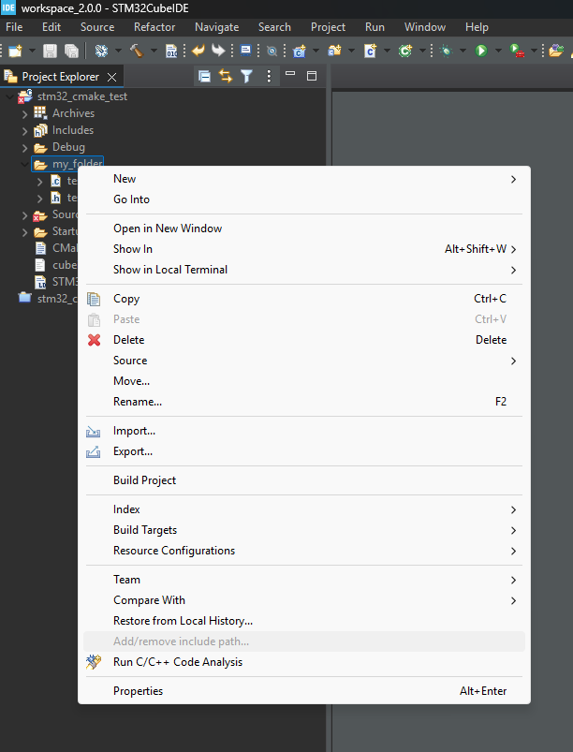Click the Build hammer toolbar icon
Screen dimensions: 573x752
coord(136,51)
